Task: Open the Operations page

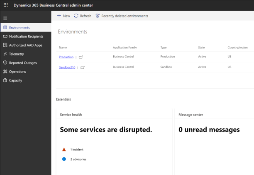Action: point(26,72)
